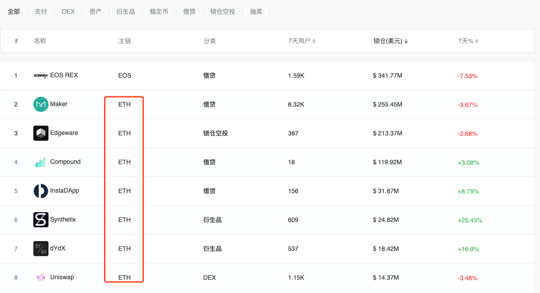Click the +25.43% change value
The height and width of the screenshot is (293, 540).
pyautogui.click(x=470, y=220)
